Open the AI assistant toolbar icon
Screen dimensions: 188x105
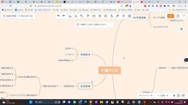130,16
